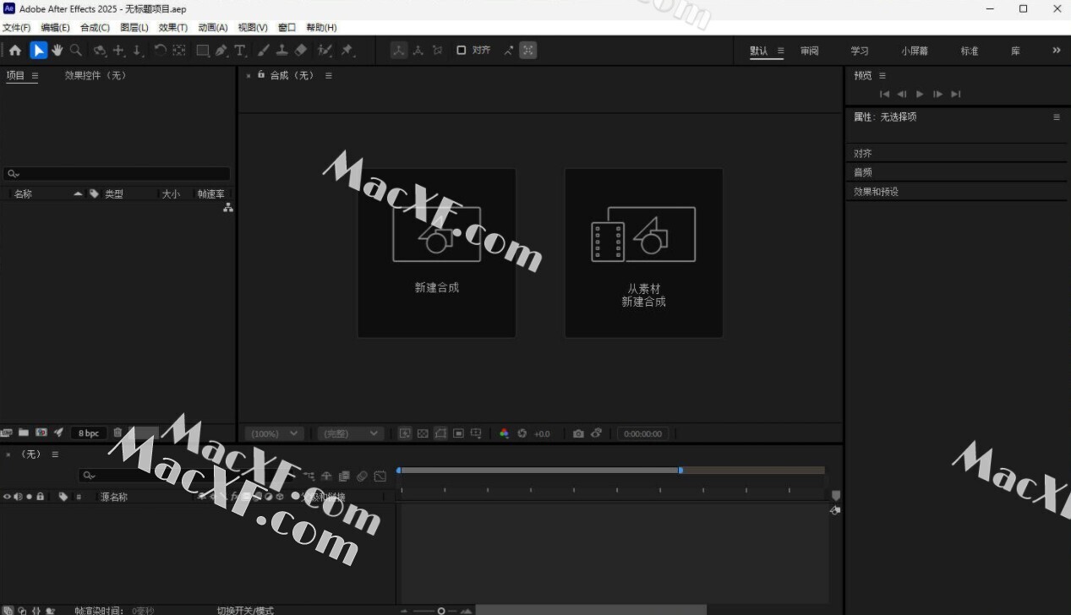This screenshot has height=615, width=1071.
Task: Click the reset exposure icon
Action: [522, 433]
